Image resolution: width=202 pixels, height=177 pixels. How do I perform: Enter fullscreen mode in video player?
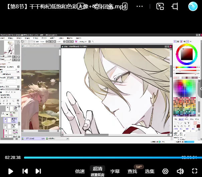pos(195,171)
